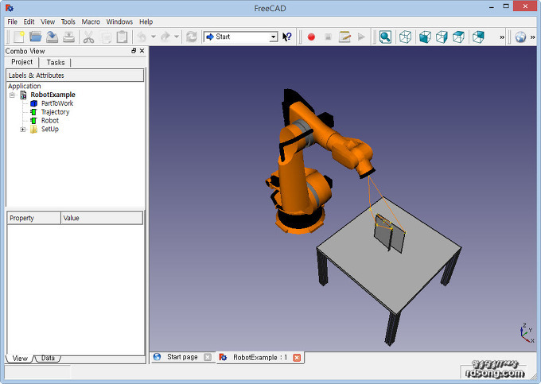Select Trajectory in the model tree
This screenshot has height=384, width=541.
pyautogui.click(x=55, y=112)
